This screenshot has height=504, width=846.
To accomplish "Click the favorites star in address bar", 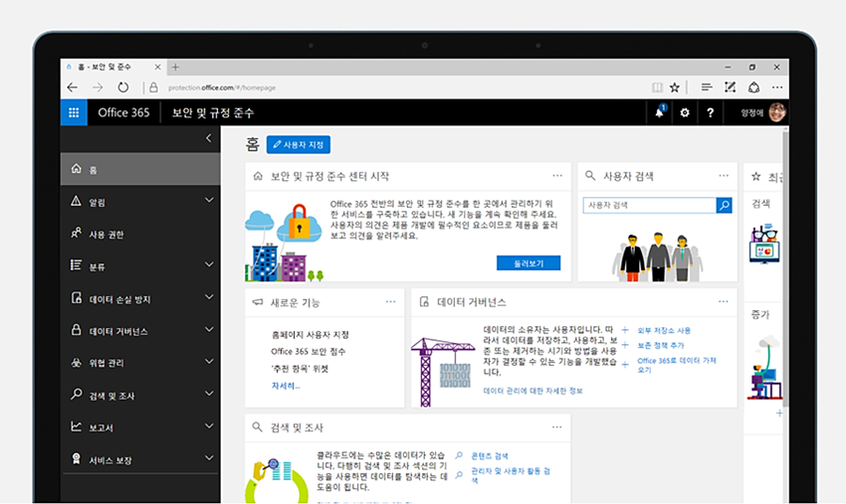I will (675, 87).
